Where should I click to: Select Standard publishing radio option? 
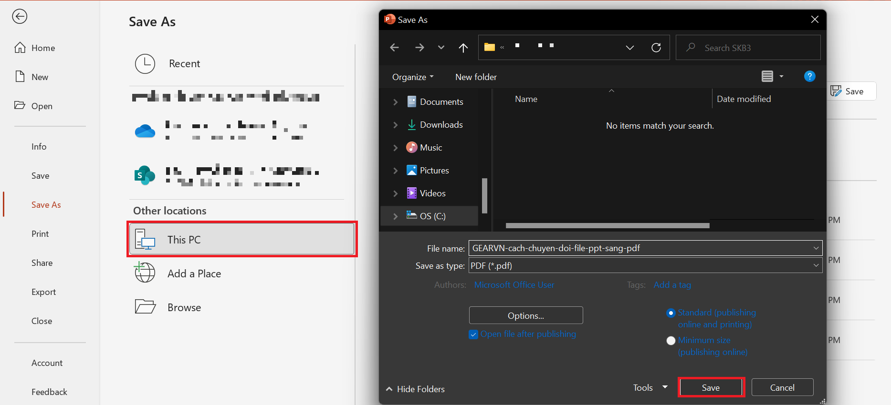tap(671, 313)
